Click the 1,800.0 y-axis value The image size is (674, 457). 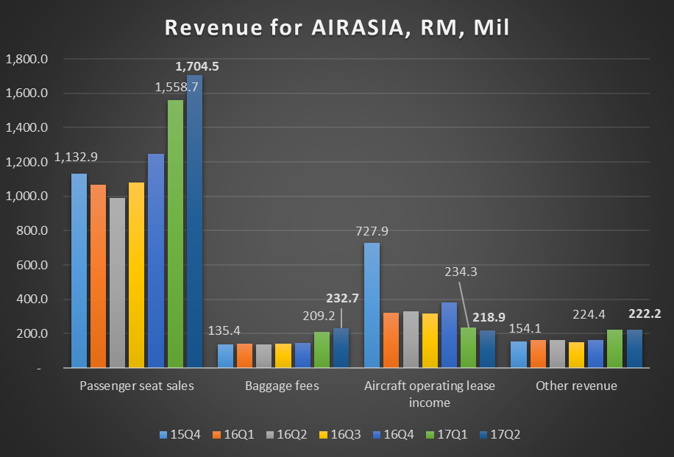tap(26, 59)
